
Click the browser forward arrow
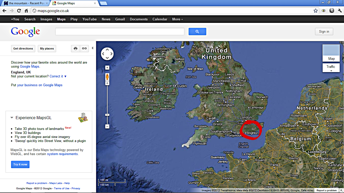coord(12,11)
